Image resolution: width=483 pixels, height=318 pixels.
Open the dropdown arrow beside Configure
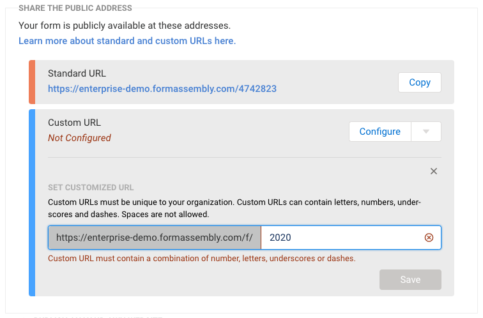pyautogui.click(x=426, y=132)
